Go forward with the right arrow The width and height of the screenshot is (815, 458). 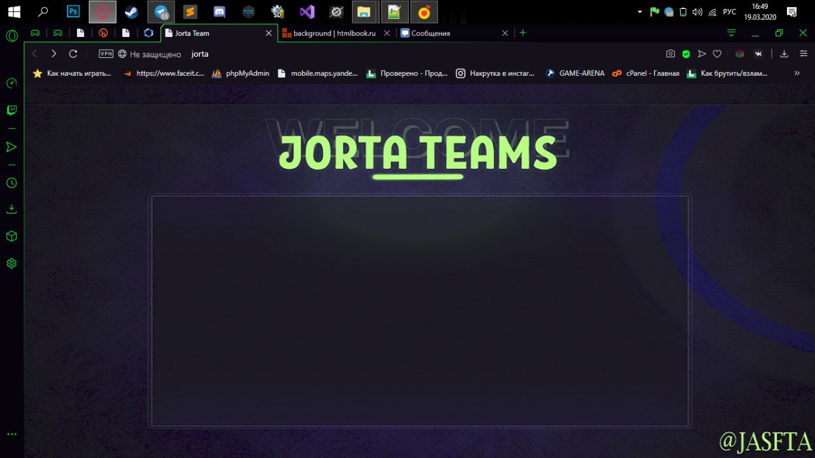pyautogui.click(x=54, y=54)
